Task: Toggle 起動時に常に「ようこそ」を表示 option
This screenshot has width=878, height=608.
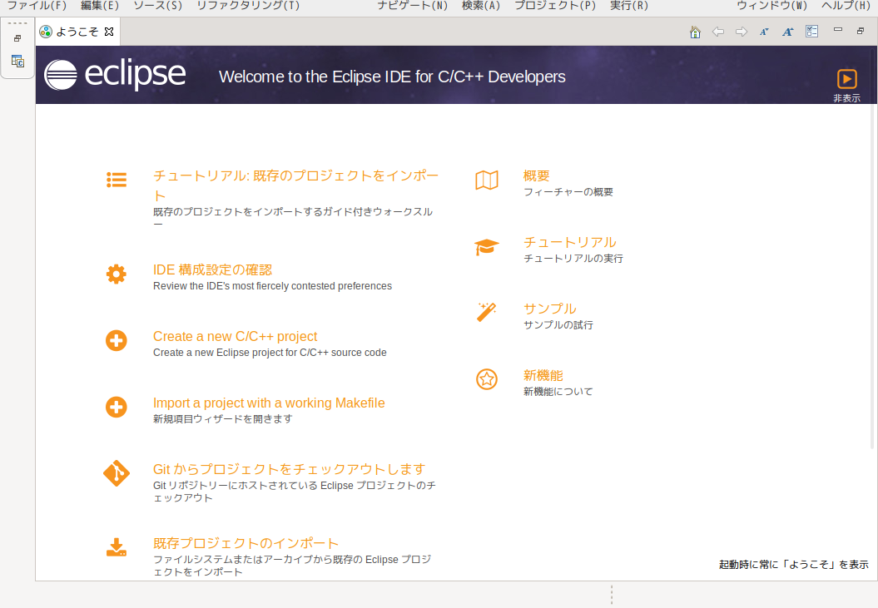Action: click(793, 564)
